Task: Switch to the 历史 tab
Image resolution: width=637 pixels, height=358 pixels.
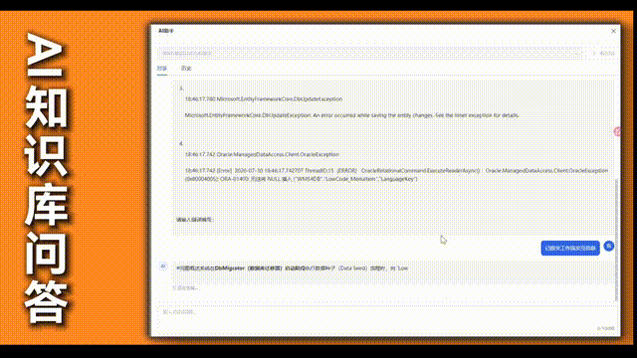Action: [186, 69]
